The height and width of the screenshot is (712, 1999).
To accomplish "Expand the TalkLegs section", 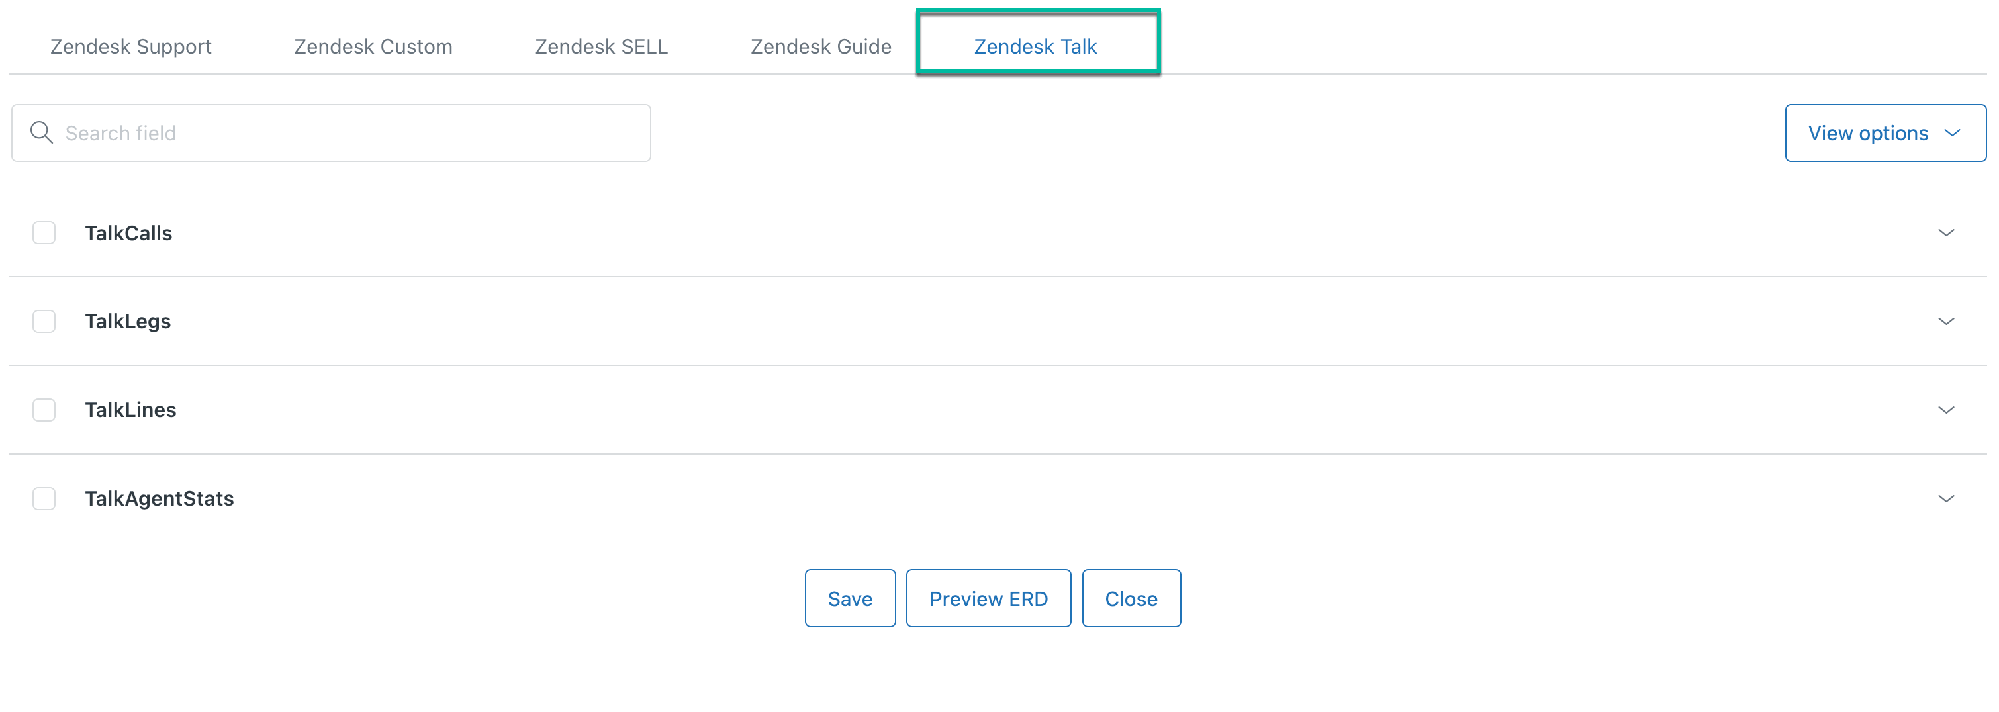I will 1946,321.
